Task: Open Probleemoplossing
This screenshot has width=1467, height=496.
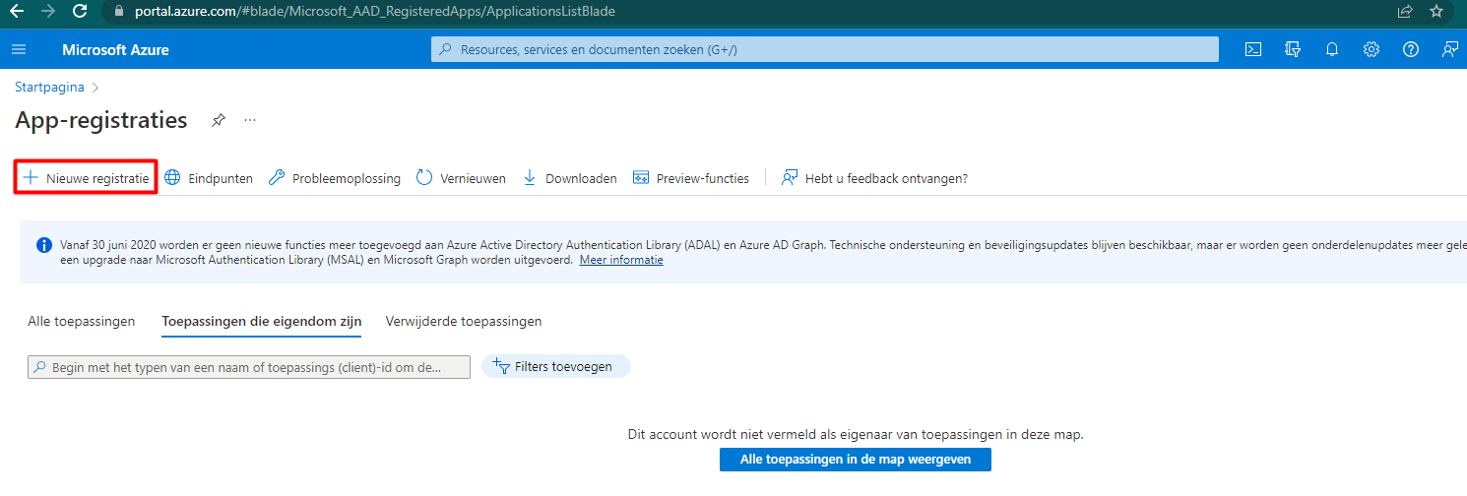Action: point(335,178)
